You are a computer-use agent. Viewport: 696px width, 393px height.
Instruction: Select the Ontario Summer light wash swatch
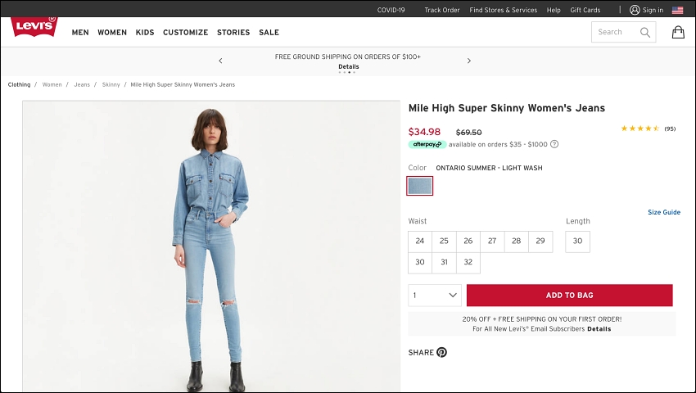419,186
